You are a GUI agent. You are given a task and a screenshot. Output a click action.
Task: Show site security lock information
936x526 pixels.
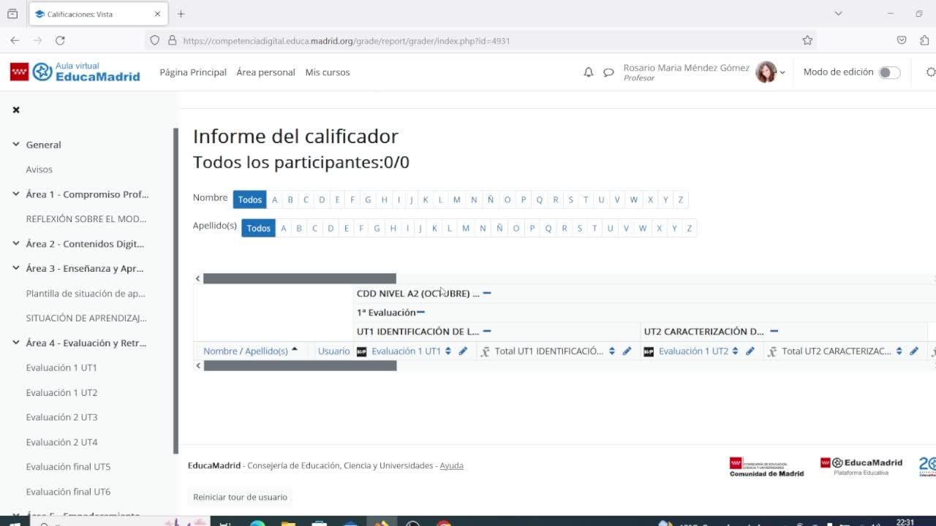point(172,40)
